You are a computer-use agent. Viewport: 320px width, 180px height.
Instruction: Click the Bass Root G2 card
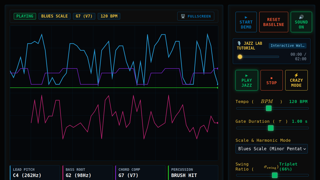88,172
